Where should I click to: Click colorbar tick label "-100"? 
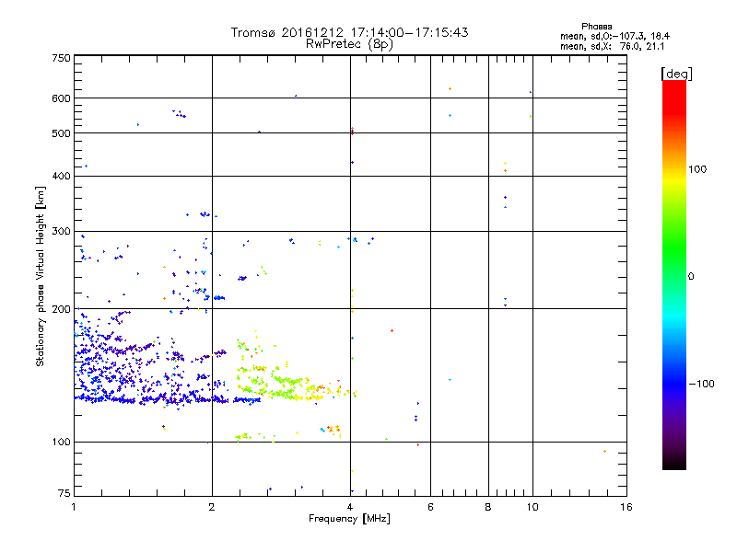pos(701,384)
